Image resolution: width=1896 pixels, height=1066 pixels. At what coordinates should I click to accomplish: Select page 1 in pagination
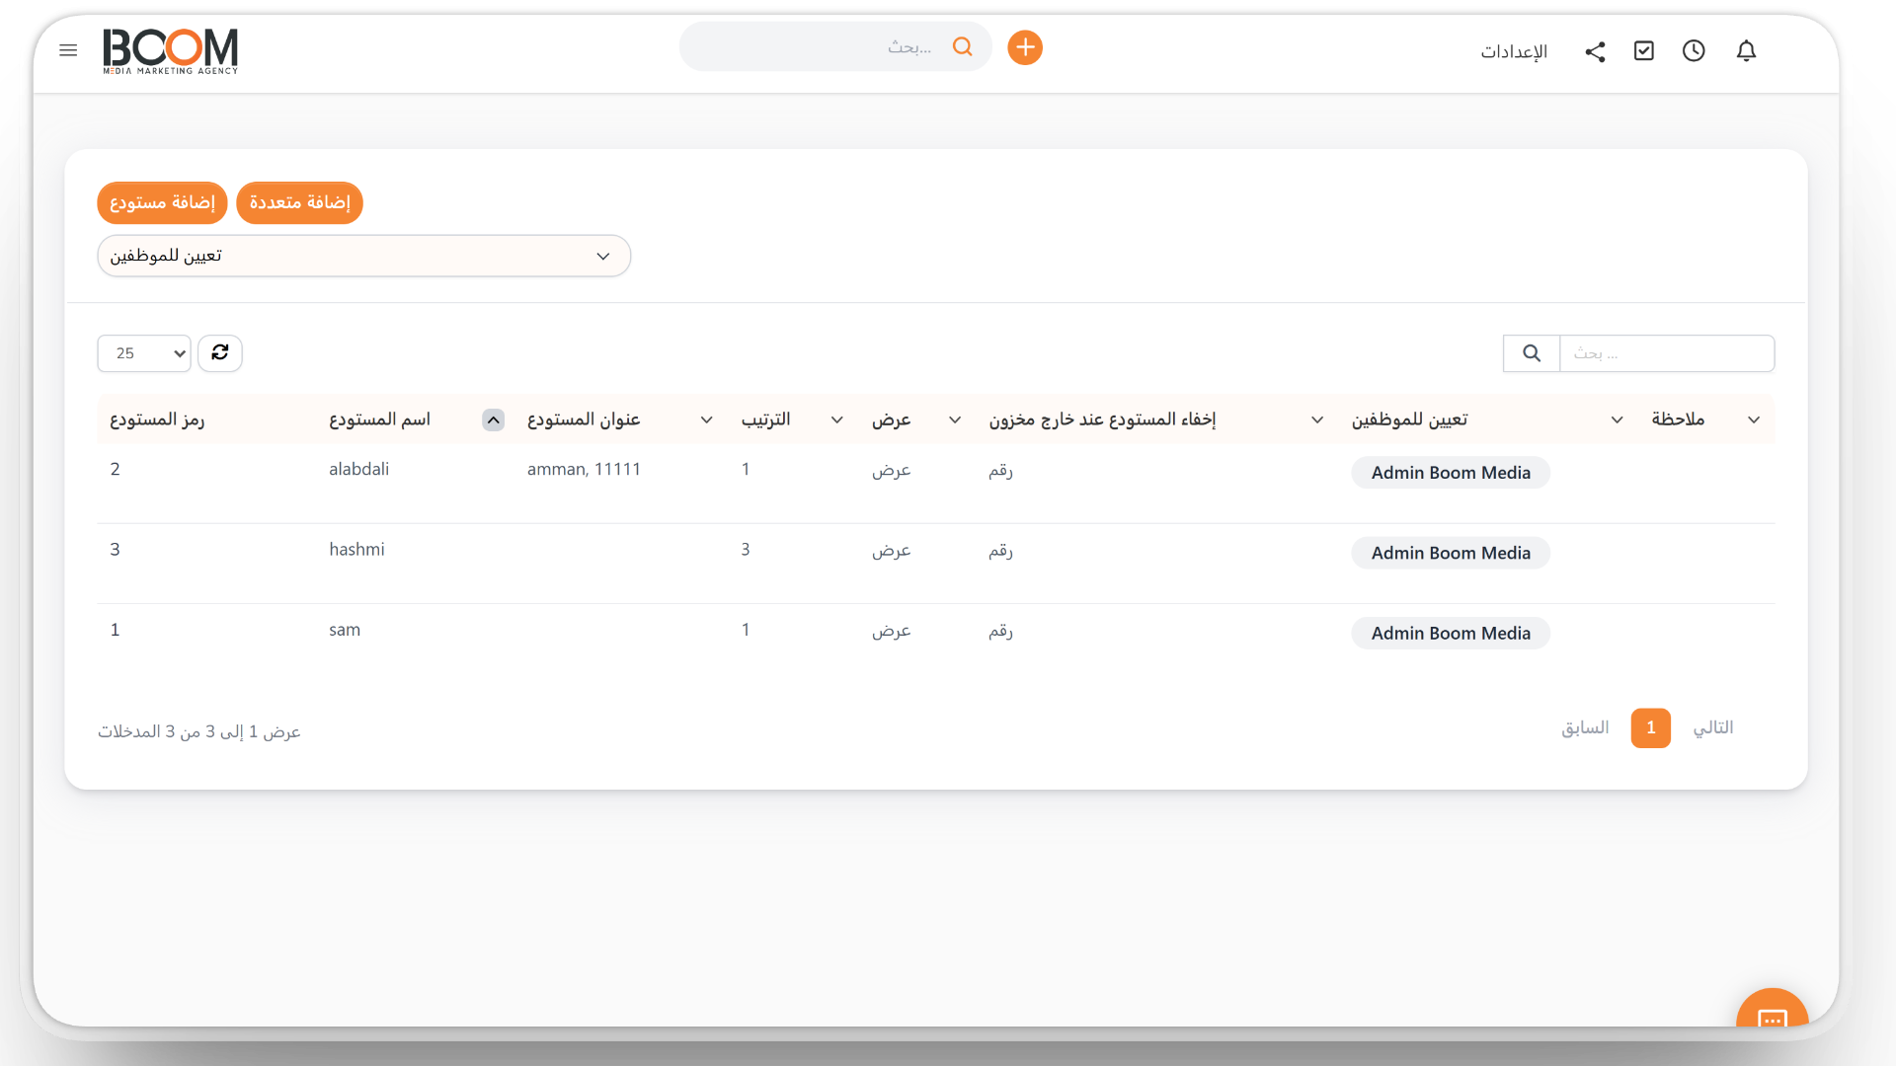(x=1650, y=727)
